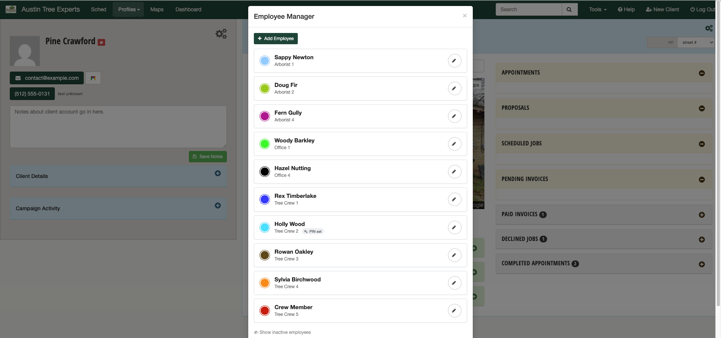This screenshot has height=338, width=721.
Task: Collapse the Pending Invoices panel
Action: click(701, 179)
